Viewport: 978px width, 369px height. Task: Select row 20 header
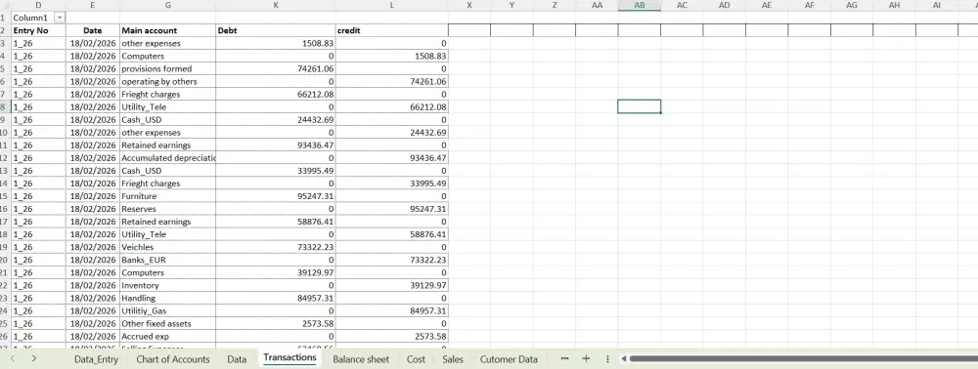(x=5, y=260)
